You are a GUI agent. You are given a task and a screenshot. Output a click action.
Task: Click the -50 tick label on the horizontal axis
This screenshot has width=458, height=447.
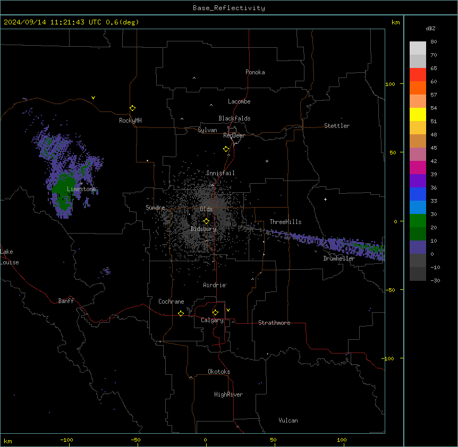(x=135, y=440)
